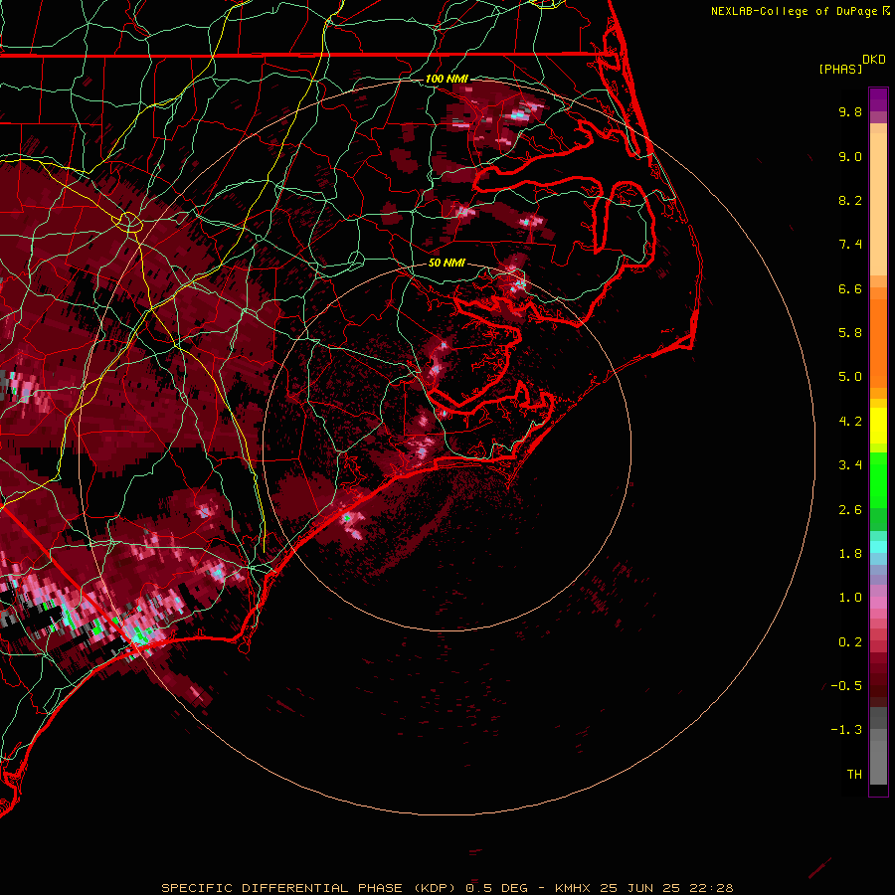The height and width of the screenshot is (895, 895).
Task: Click the 1.8 legend value
Action: click(x=850, y=554)
